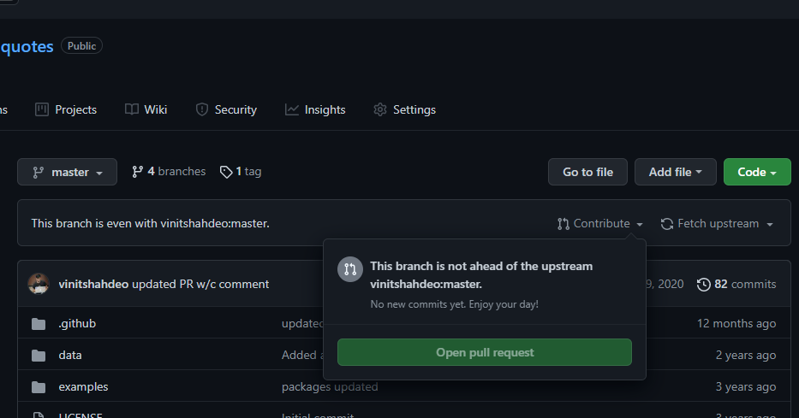Click the Projects board icon
799x418 pixels.
tap(42, 109)
